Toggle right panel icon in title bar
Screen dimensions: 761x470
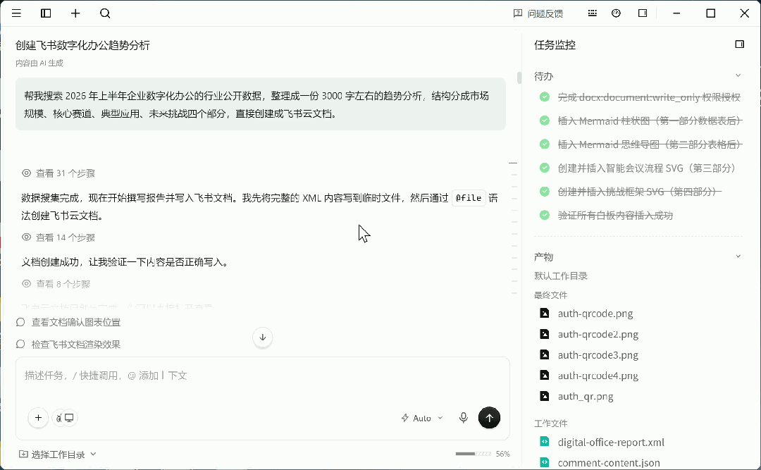click(643, 13)
